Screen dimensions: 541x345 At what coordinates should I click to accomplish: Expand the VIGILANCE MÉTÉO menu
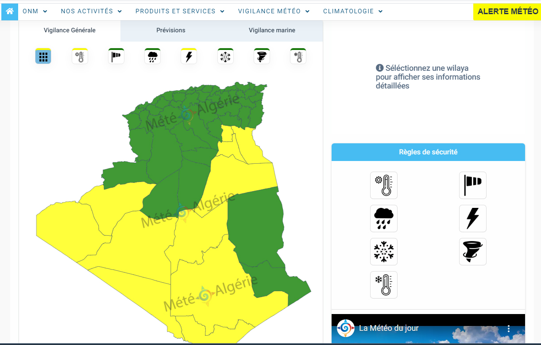pos(274,11)
